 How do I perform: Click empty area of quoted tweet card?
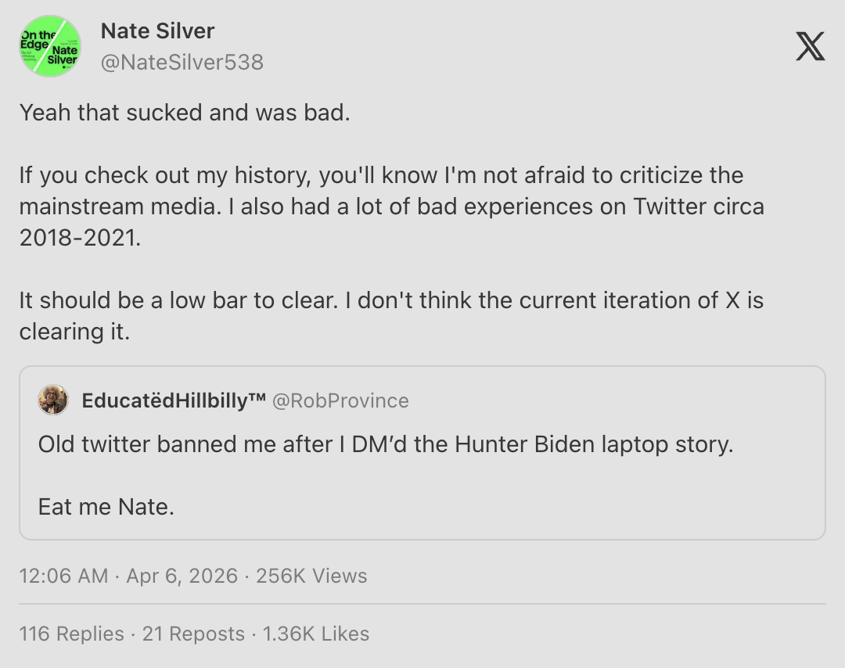(548, 501)
